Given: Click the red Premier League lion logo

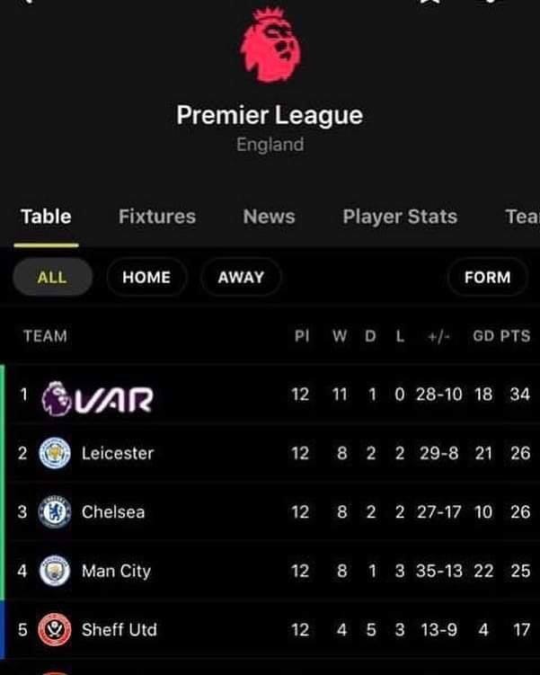Looking at the screenshot, I should tap(270, 45).
